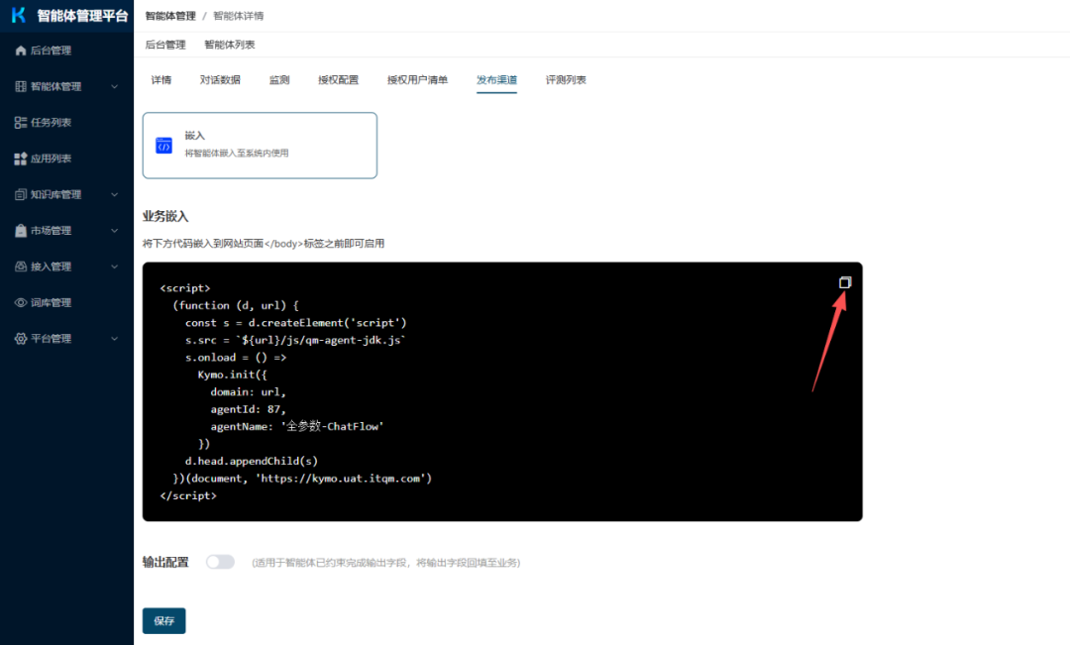Image resolution: width=1070 pixels, height=645 pixels.
Task: Switch to the 监测 tab
Action: pyautogui.click(x=279, y=79)
